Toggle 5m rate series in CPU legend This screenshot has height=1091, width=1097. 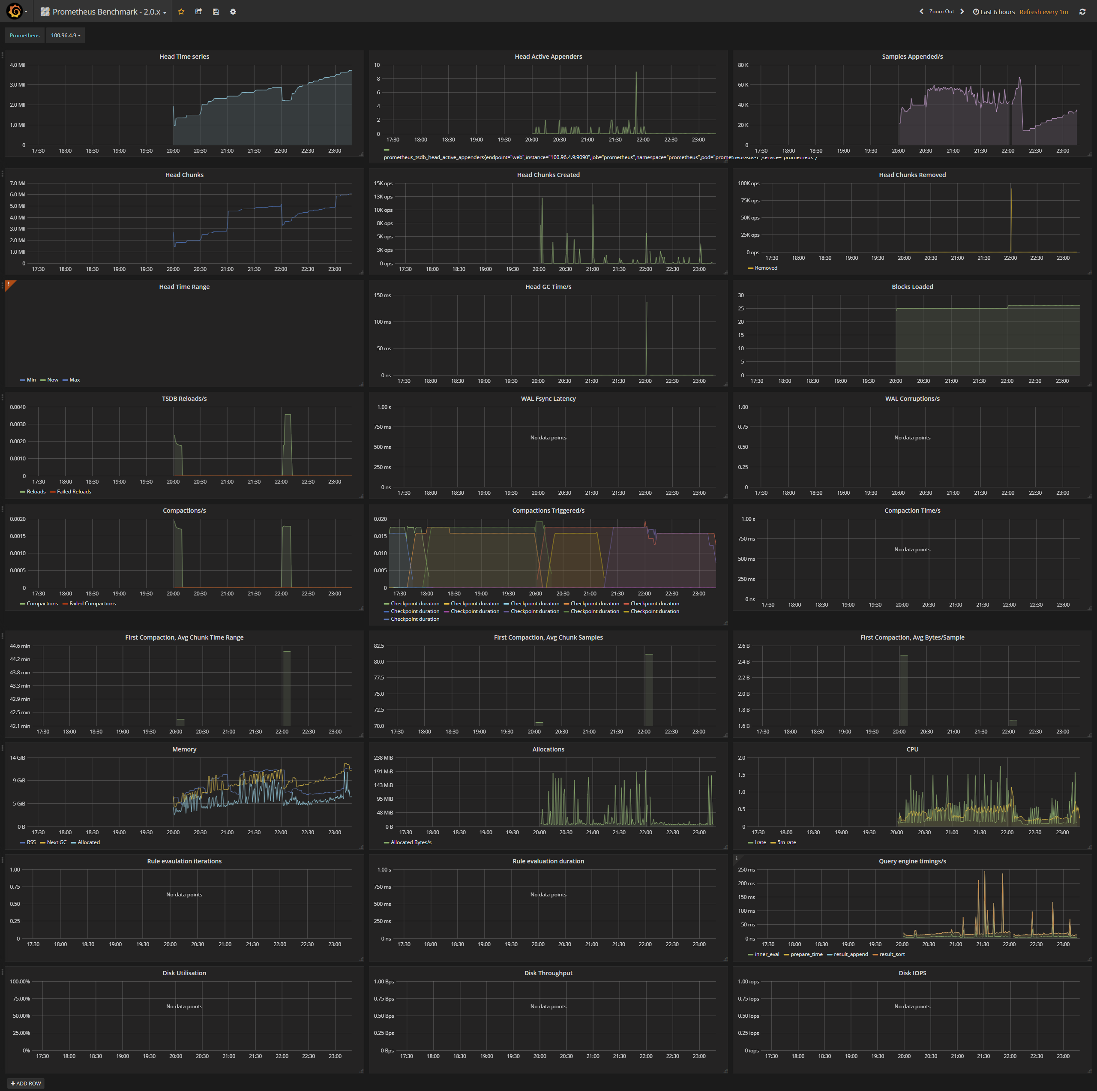tap(786, 842)
